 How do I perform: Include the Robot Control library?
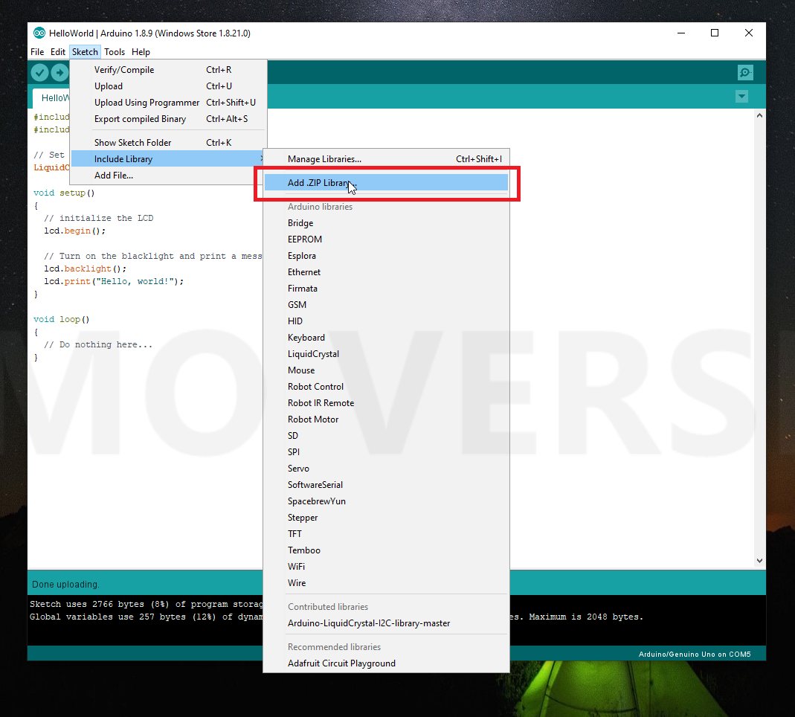(386, 386)
